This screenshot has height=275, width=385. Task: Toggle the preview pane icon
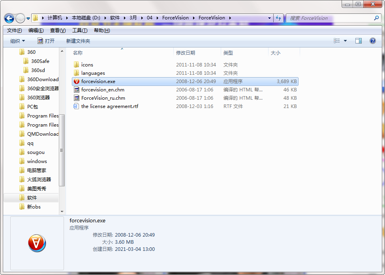tap(359, 41)
